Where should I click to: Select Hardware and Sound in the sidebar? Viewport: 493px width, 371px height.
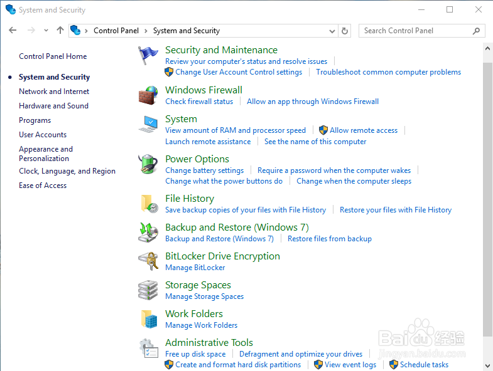coord(53,106)
